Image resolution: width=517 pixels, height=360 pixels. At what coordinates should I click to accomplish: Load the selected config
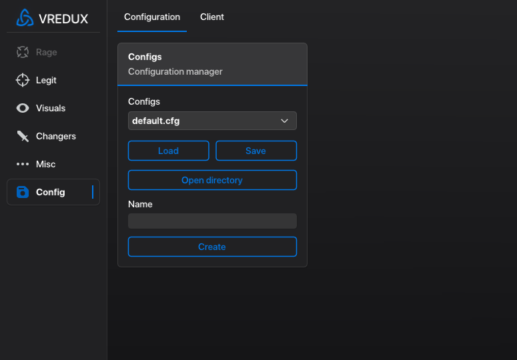tap(169, 151)
